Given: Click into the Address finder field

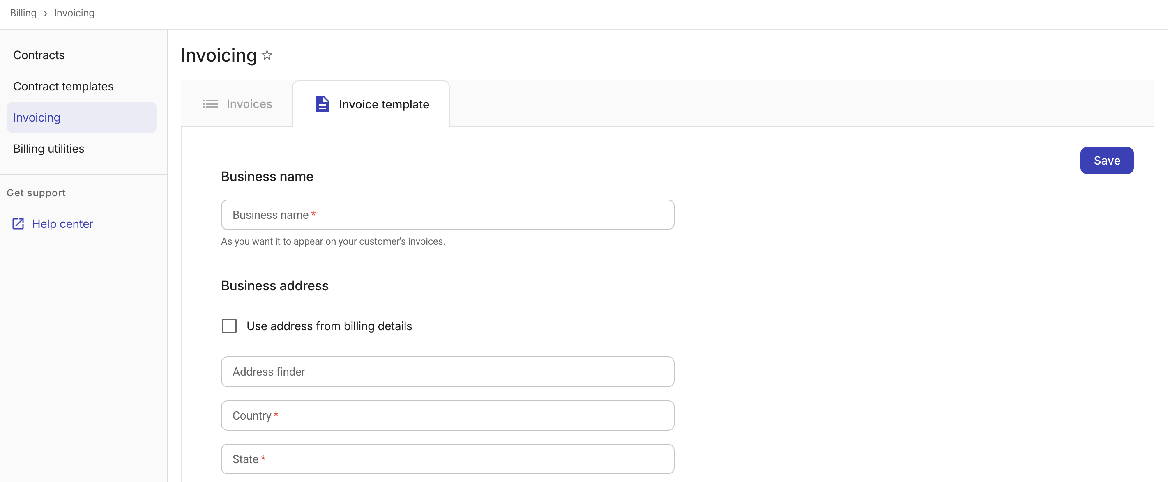Looking at the screenshot, I should coord(447,372).
